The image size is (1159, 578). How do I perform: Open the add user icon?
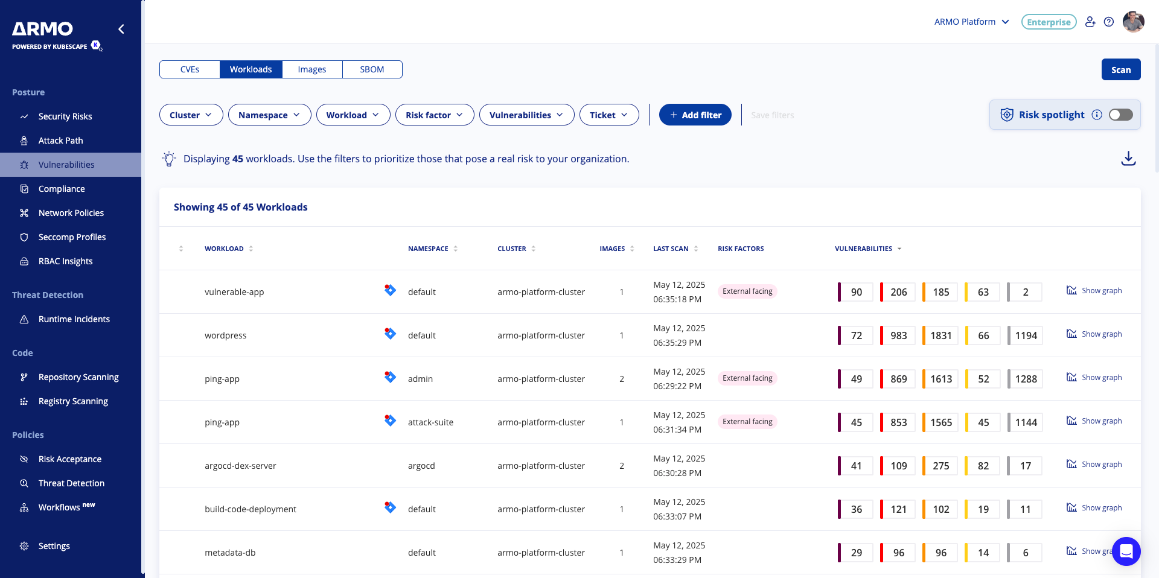pyautogui.click(x=1090, y=22)
